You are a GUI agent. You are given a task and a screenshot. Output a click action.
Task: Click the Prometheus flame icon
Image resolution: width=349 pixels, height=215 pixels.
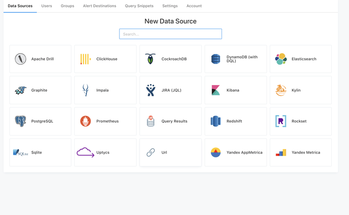[x=85, y=121]
